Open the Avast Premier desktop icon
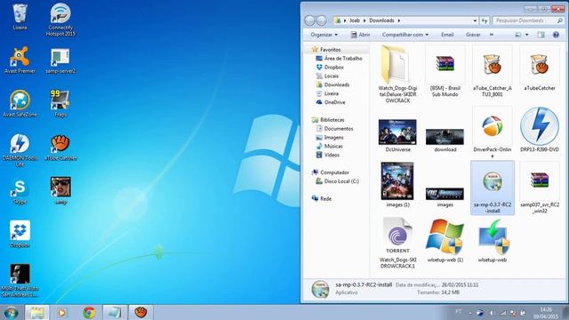 click(x=20, y=60)
